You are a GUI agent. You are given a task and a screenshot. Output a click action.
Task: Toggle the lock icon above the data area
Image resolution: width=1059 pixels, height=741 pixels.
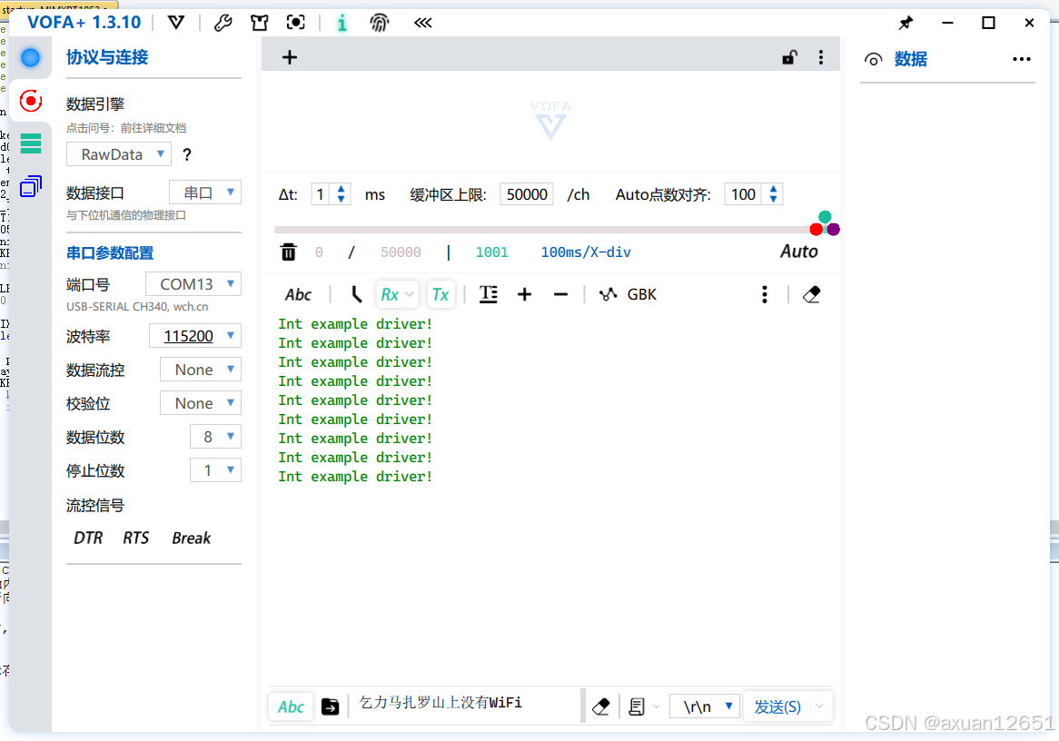click(x=789, y=56)
